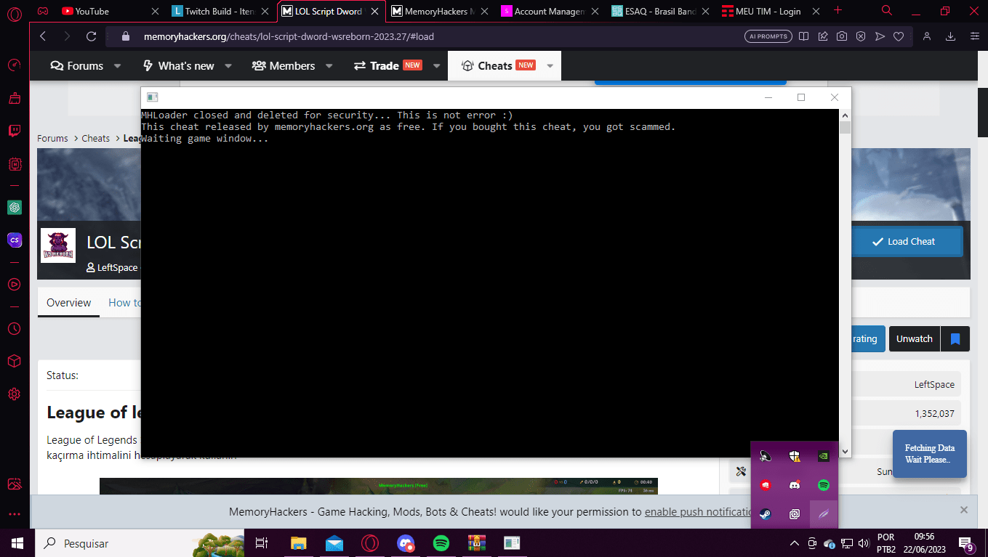Click the Unwatch button
This screenshot has width=988, height=557.
[x=914, y=339]
